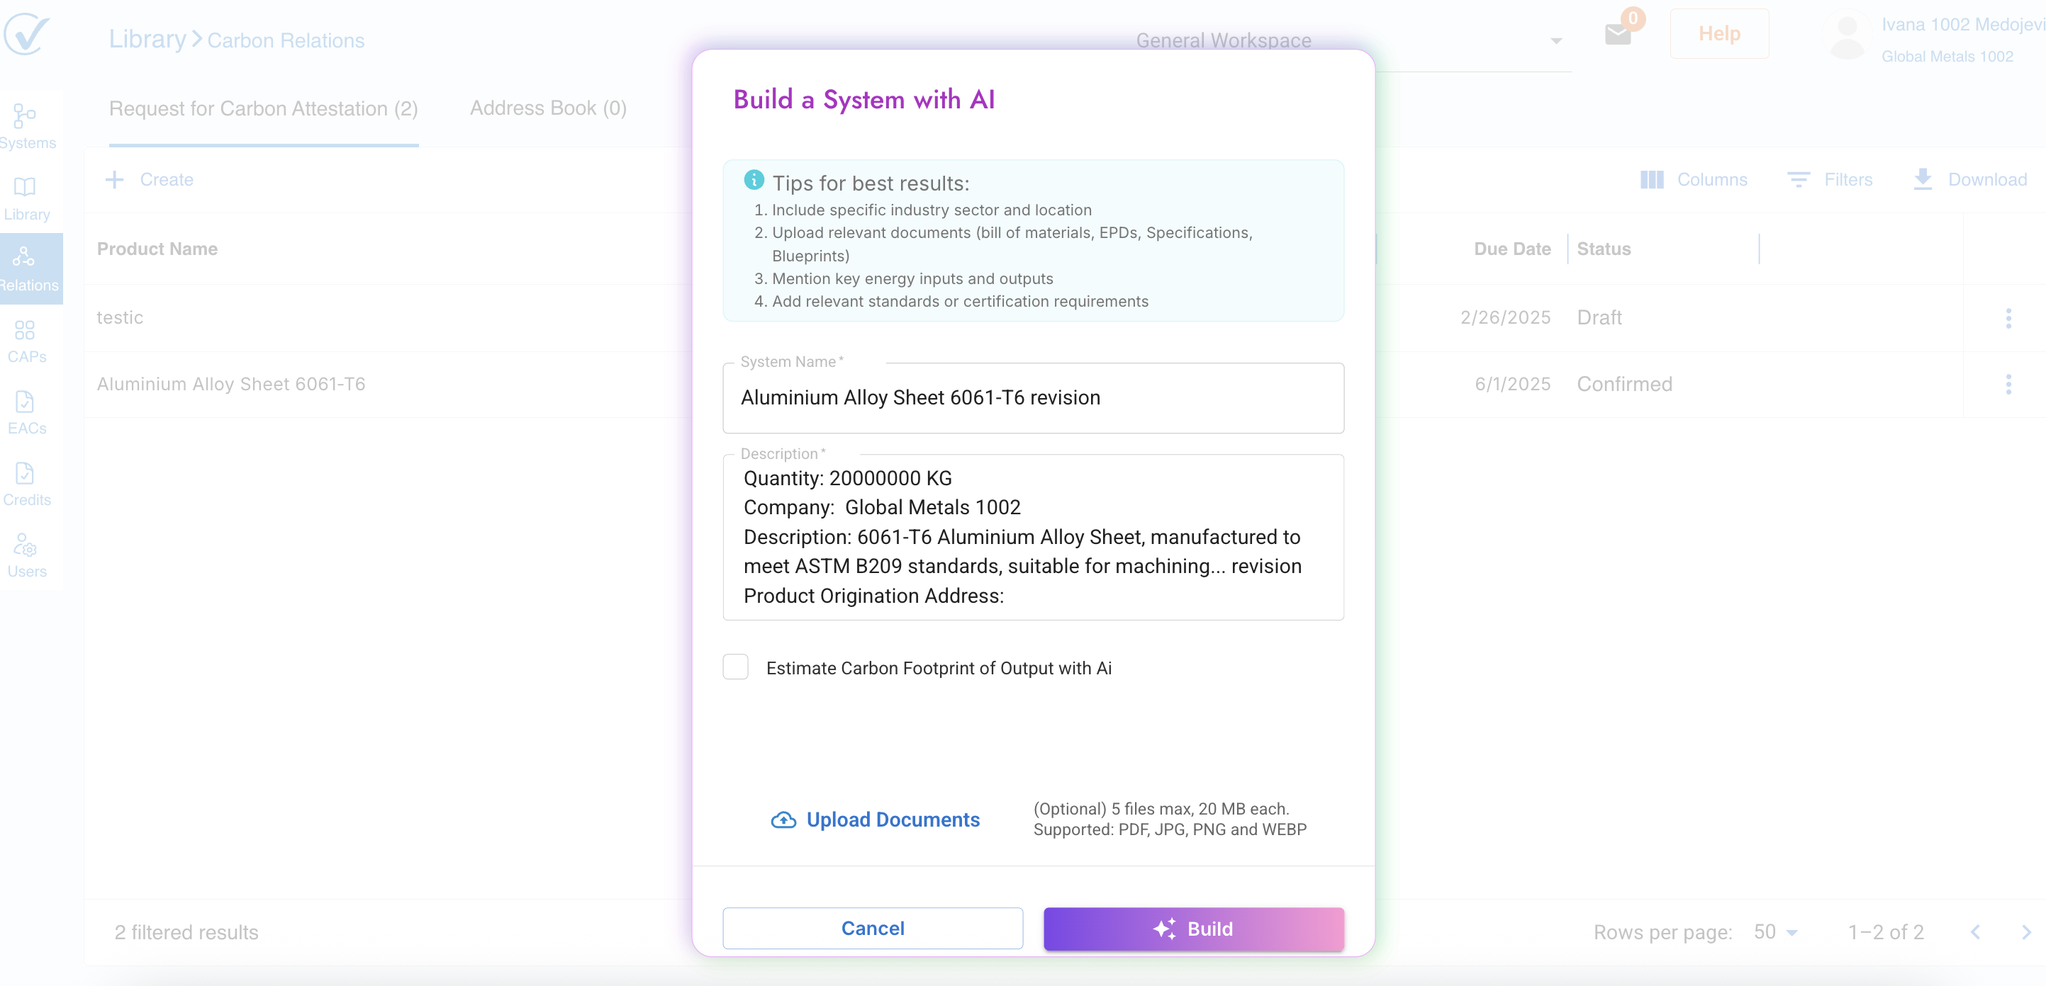Click the mail notifications icon
Viewport: 2046px width, 986px height.
[1618, 34]
